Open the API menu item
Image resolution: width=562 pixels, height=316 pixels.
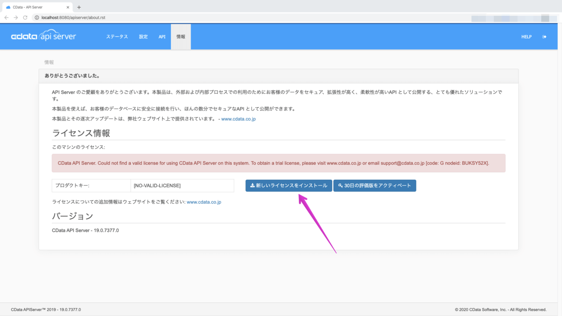(162, 37)
